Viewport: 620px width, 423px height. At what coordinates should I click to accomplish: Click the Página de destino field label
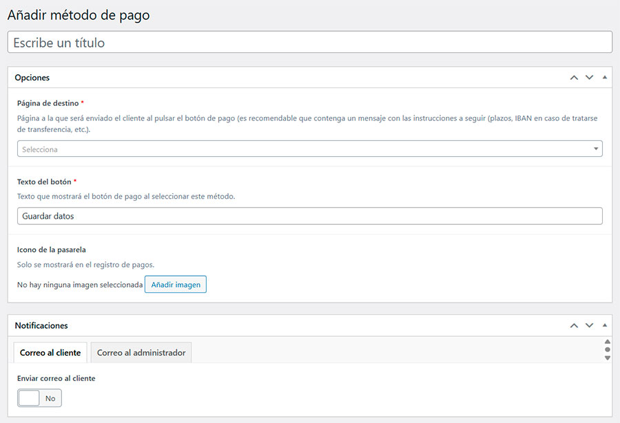tap(48, 103)
